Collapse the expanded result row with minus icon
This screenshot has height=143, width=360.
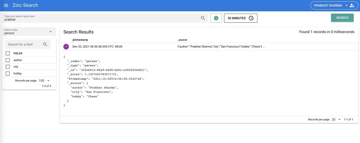pos(66,47)
